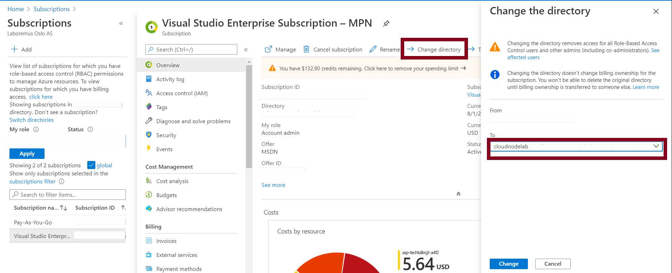Open the See affected users link
Viewport: 672px width, 273px height.
[x=523, y=57]
